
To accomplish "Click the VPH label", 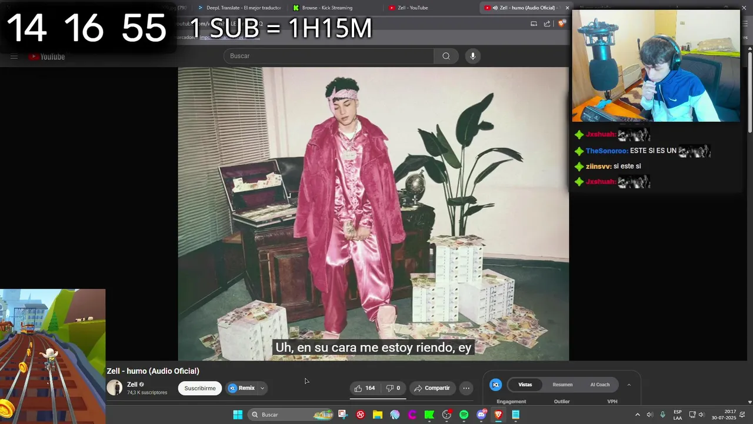I will [x=612, y=402].
